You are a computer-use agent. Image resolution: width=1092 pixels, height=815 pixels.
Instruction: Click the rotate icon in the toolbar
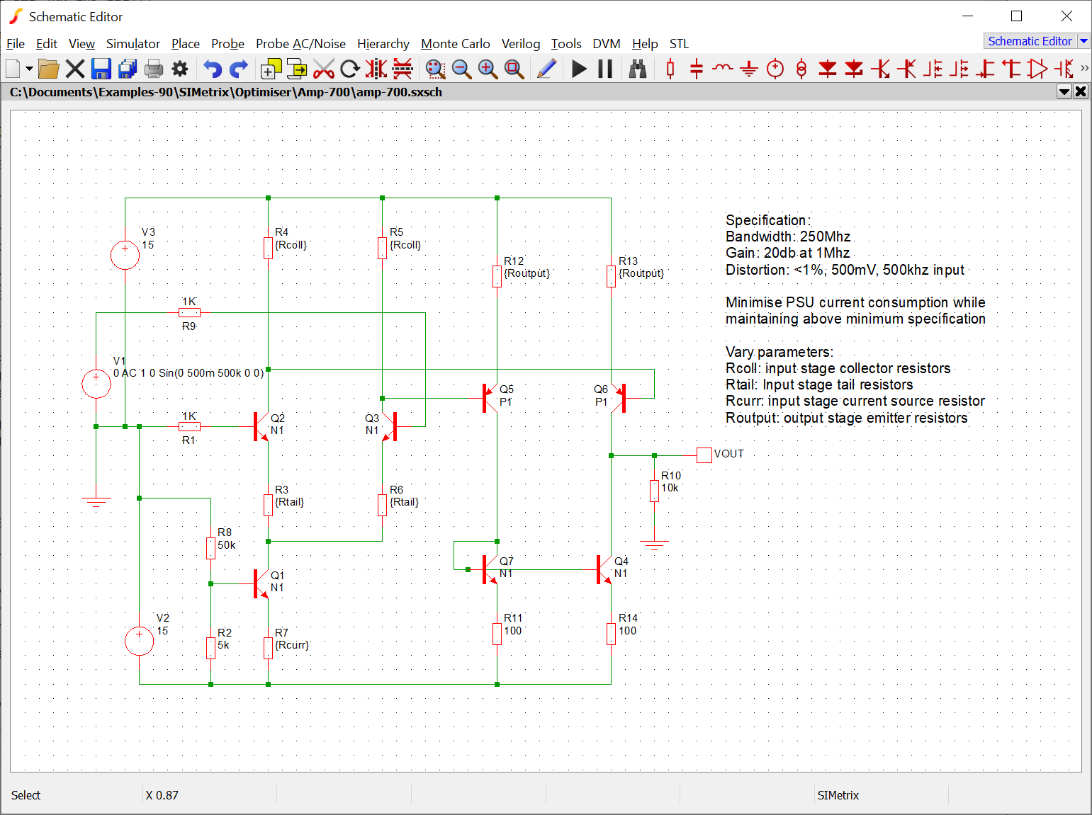coord(350,69)
